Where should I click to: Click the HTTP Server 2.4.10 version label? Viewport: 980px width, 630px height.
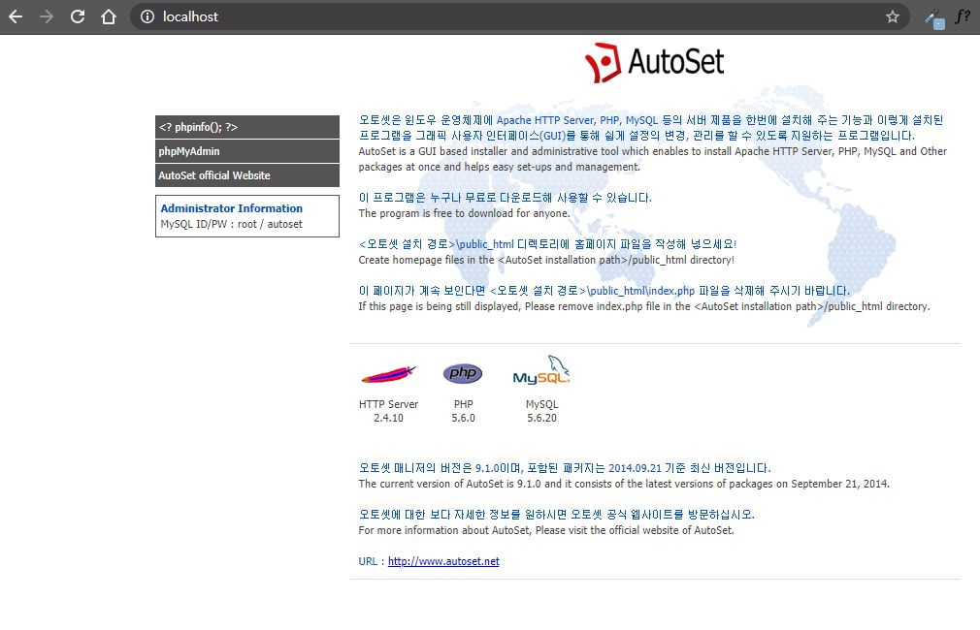389,411
